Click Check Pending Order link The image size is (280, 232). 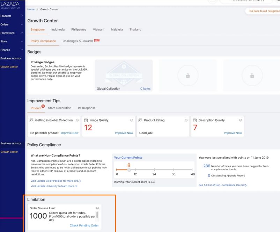point(84,225)
